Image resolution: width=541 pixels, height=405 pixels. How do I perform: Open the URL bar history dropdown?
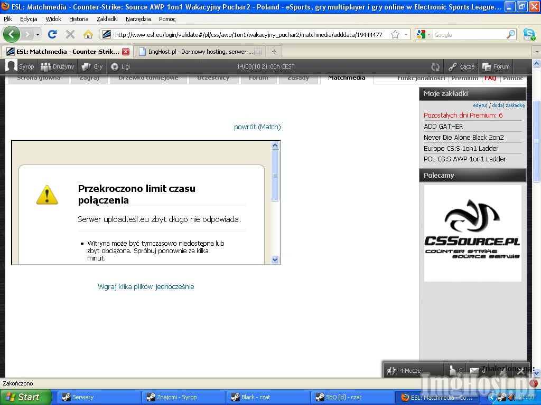pyautogui.click(x=406, y=34)
